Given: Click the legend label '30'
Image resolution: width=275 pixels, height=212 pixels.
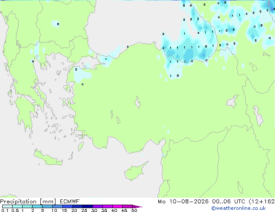Looking at the screenshot, I should point(95,210).
